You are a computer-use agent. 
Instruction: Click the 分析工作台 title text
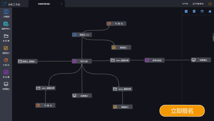click(x=14, y=4)
